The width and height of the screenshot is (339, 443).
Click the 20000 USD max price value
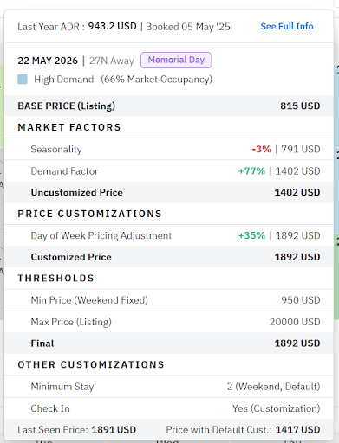tap(295, 322)
